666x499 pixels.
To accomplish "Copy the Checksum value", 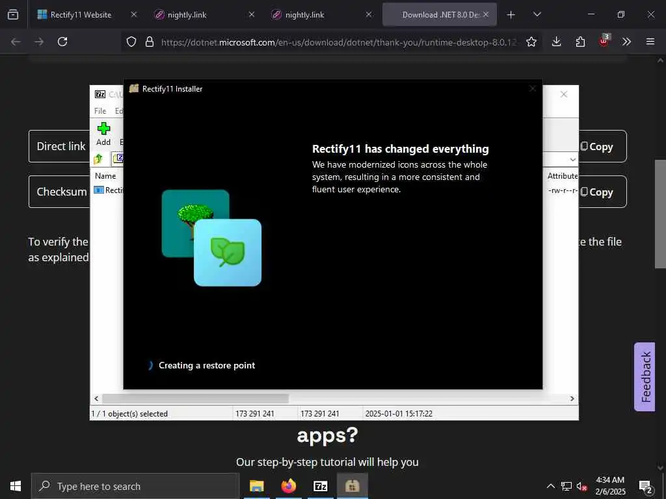I will point(597,192).
